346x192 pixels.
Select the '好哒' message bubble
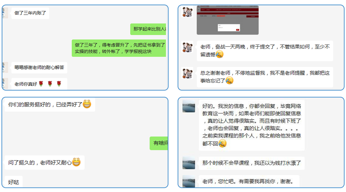pos(14,182)
